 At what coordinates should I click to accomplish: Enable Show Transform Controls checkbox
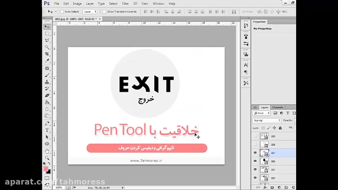[x=104, y=12]
